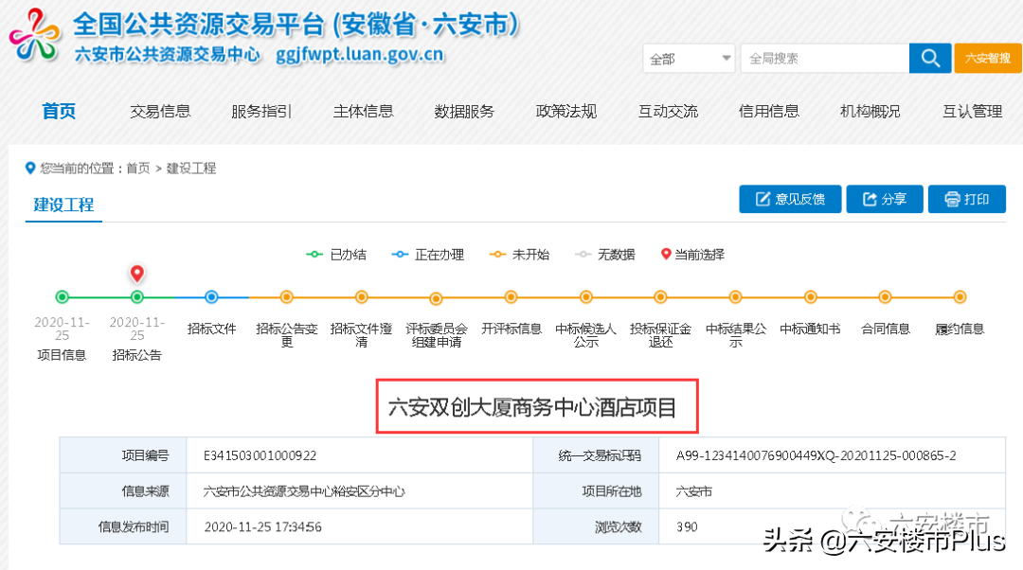Click the 招标文件 node on the timeline
Screen dimensions: 1023x570
[x=211, y=296]
